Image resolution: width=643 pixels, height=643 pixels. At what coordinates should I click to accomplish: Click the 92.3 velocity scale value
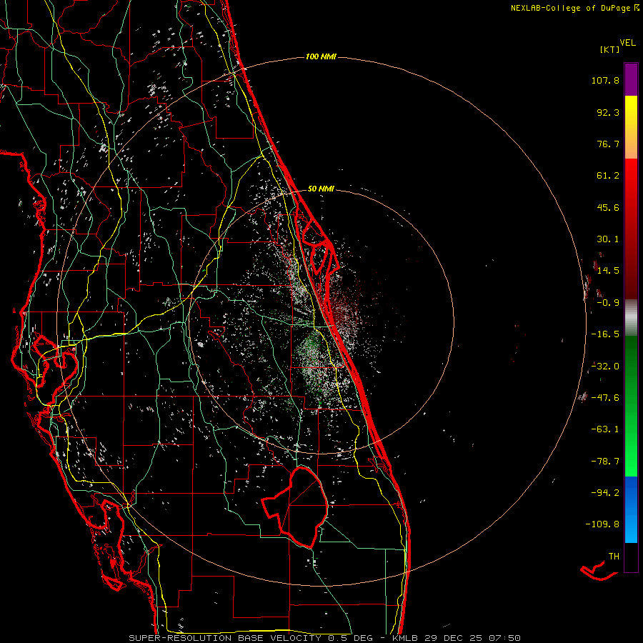(608, 112)
